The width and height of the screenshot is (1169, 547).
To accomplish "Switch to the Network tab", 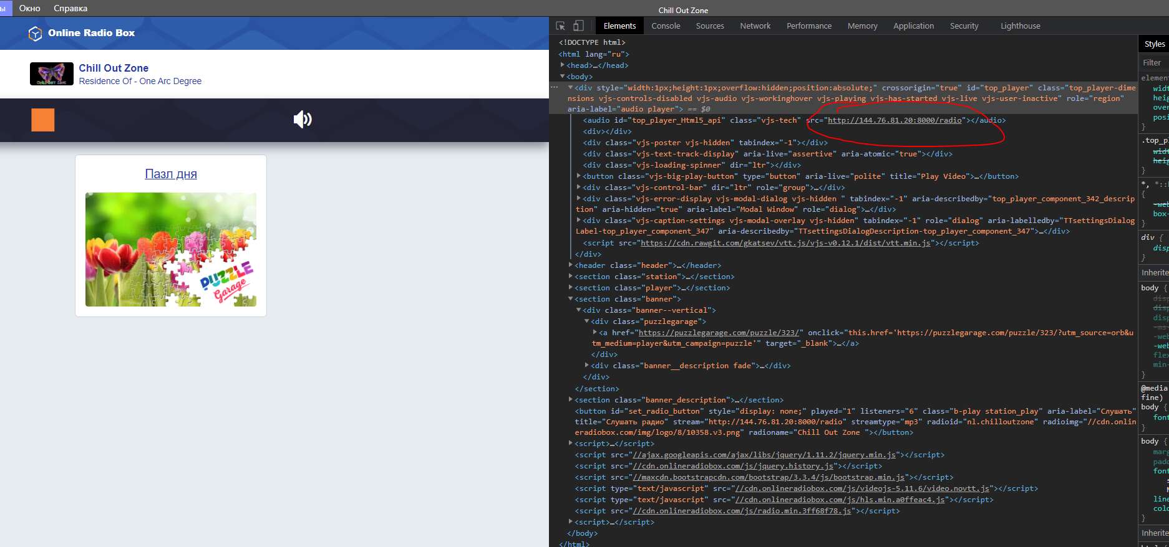I will [x=755, y=26].
